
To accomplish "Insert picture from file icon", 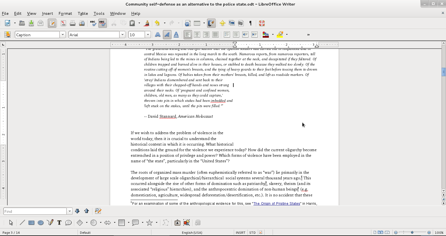I will point(187,222).
